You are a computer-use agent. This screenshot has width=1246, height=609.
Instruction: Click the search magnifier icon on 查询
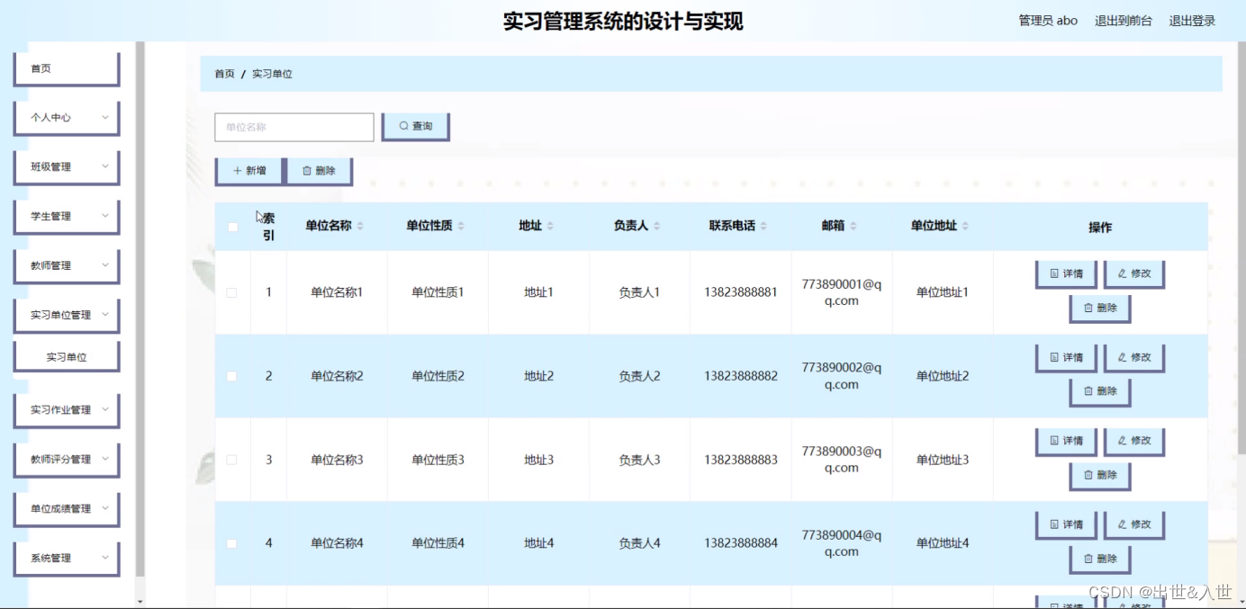click(x=403, y=126)
